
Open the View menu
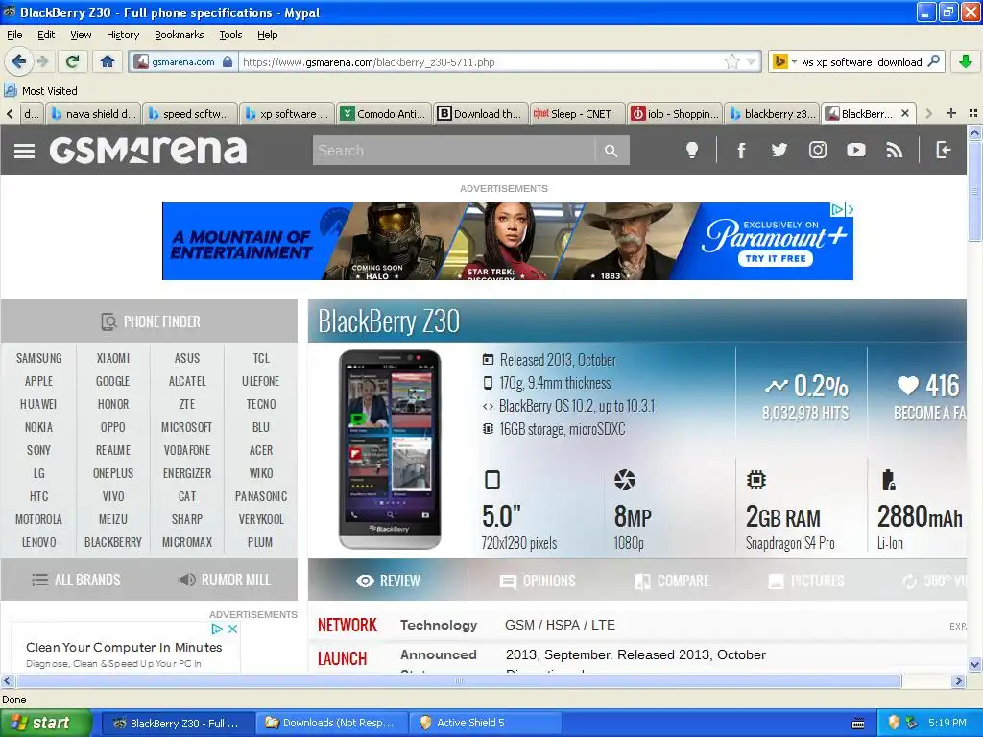81,35
